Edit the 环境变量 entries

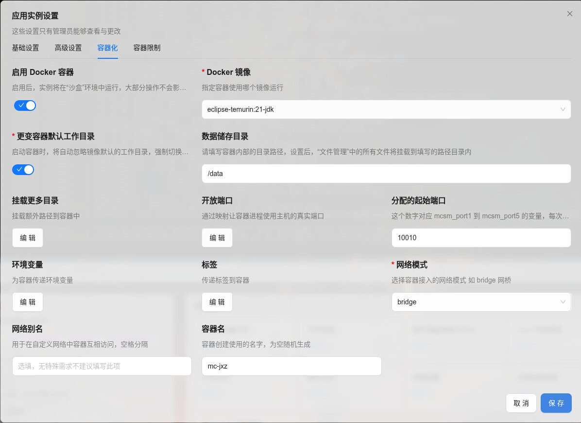[28, 302]
